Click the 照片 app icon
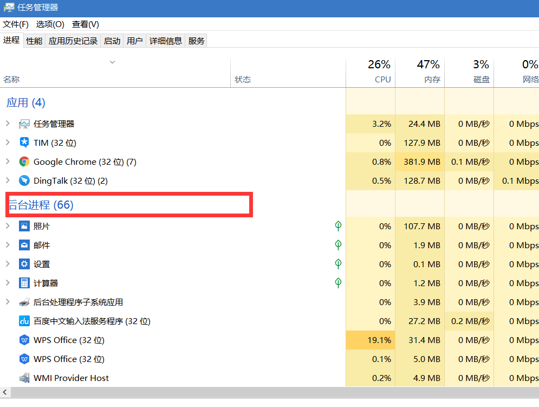Viewport: 539px width, 407px height. click(x=24, y=226)
